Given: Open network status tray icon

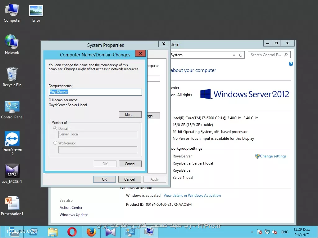Looking at the screenshot, I should click(267, 232).
